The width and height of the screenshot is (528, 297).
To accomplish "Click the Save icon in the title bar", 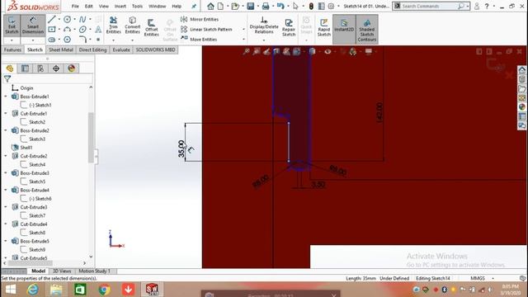I will (x=250, y=6).
